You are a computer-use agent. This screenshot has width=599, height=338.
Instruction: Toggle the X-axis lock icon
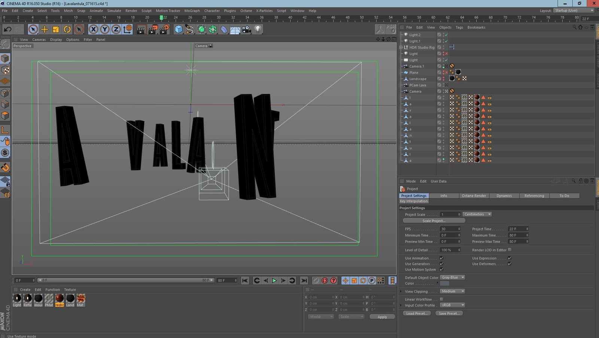(94, 29)
